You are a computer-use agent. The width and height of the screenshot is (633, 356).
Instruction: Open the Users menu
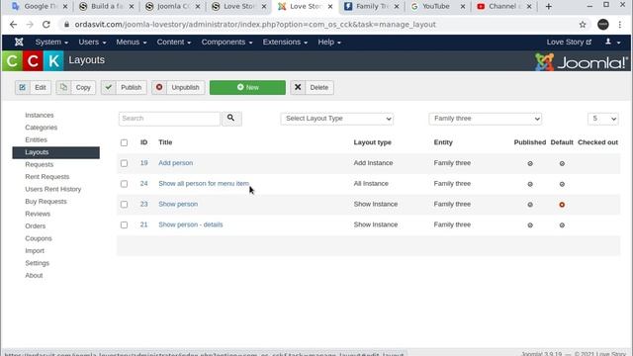[x=92, y=42]
